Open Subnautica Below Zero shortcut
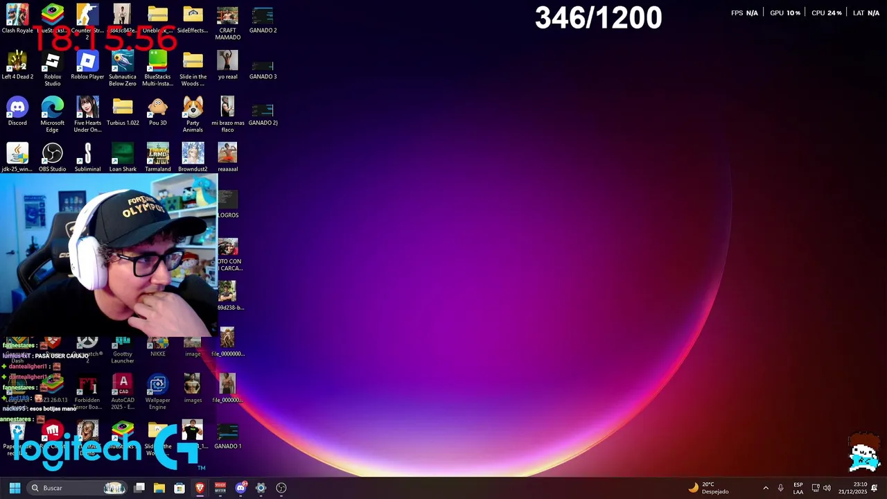The height and width of the screenshot is (499, 887). tap(123, 69)
